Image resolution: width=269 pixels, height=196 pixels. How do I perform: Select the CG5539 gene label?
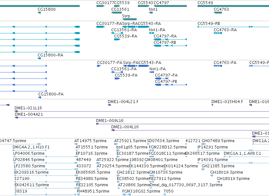(122, 3)
